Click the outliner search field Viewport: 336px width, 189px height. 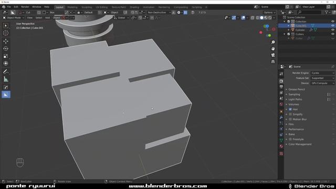[x=309, y=13]
